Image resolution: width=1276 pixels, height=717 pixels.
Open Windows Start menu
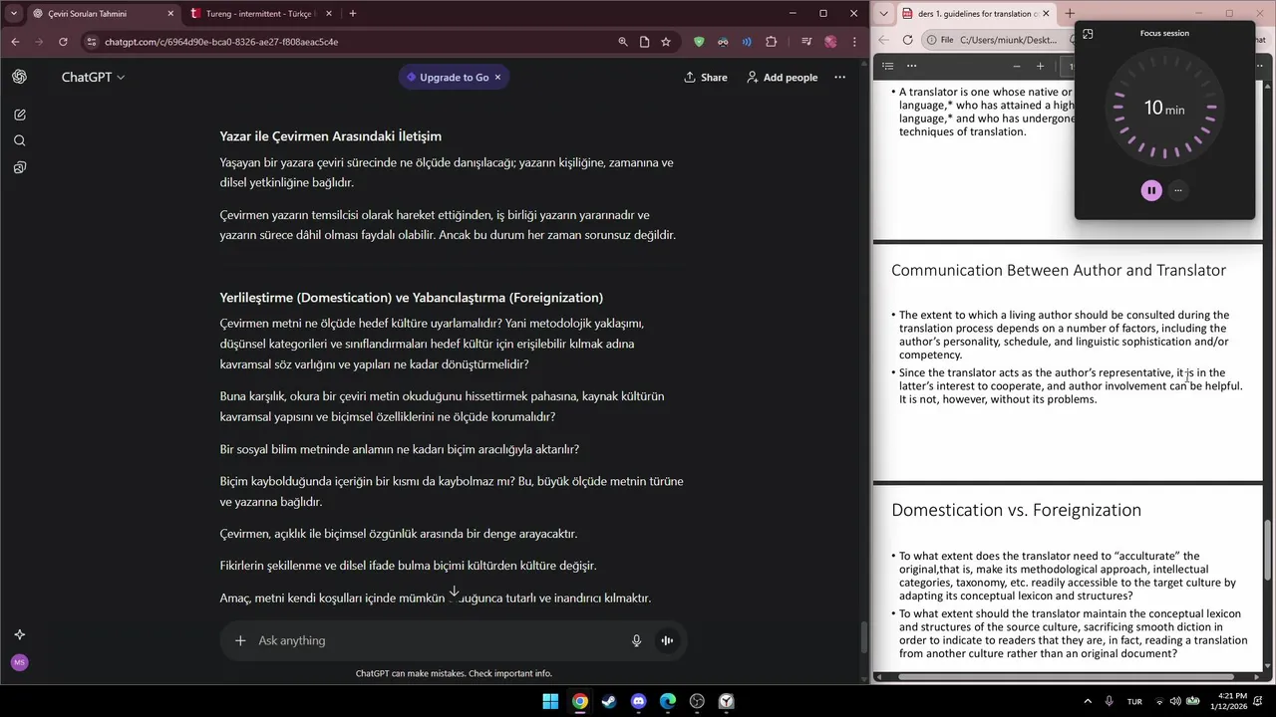(550, 701)
